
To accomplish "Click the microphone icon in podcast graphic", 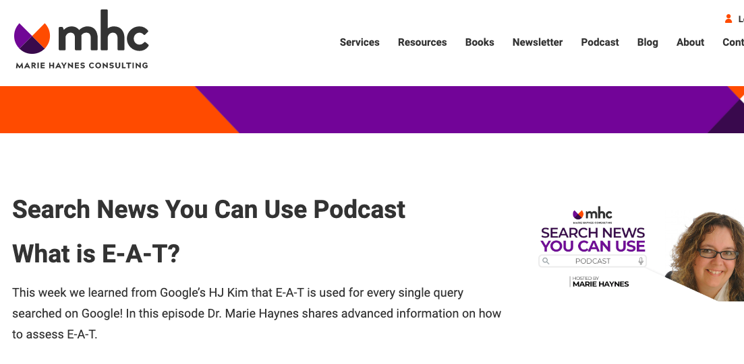I will click(641, 261).
